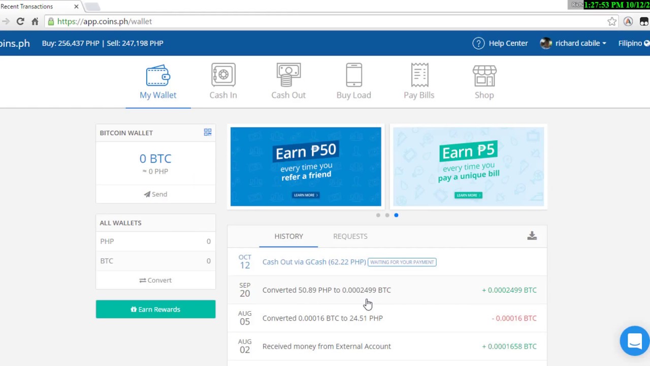Open the Shop storefront icon
The image size is (650, 366).
[x=484, y=75]
